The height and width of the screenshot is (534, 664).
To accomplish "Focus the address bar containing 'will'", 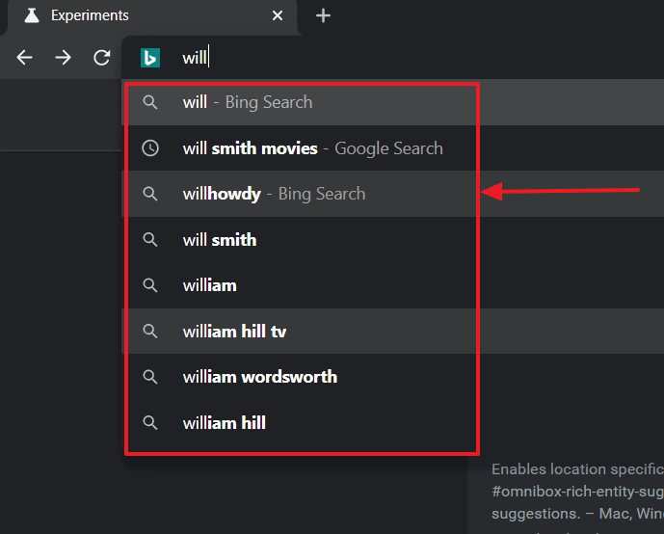I will click(x=392, y=58).
